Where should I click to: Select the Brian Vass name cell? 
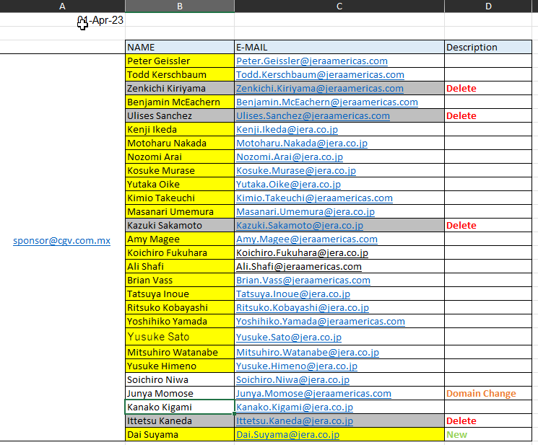(180, 280)
